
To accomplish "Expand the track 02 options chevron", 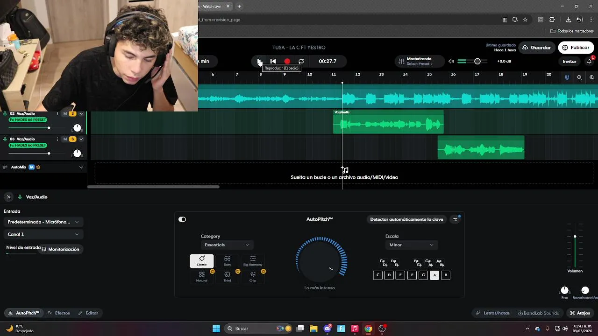I will pos(81,114).
